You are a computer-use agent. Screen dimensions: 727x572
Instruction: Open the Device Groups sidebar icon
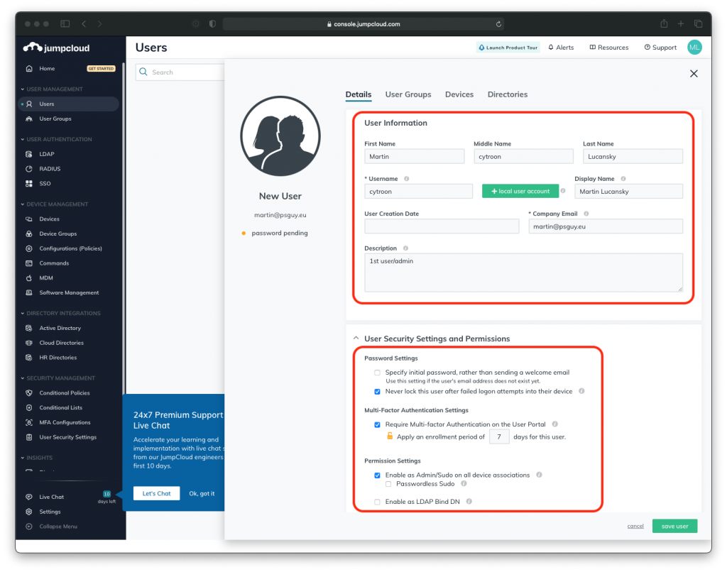[29, 233]
